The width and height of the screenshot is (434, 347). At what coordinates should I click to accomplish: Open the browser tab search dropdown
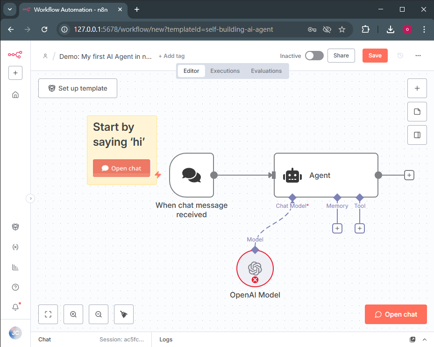(10, 9)
